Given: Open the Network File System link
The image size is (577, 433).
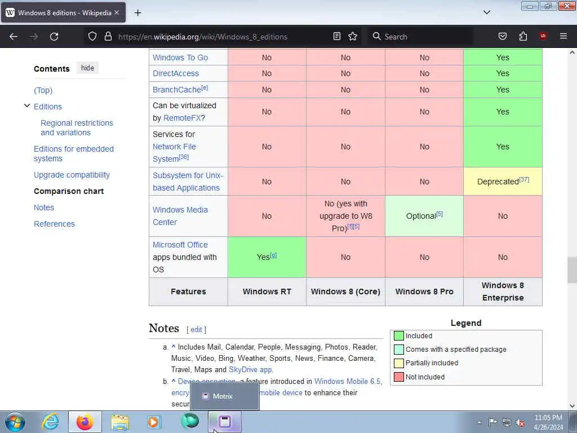Looking at the screenshot, I should point(175,152).
